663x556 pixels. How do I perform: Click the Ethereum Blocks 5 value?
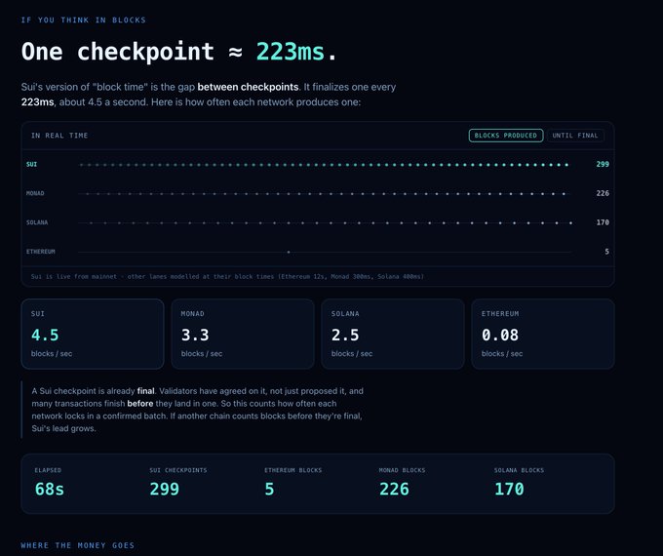(x=269, y=489)
